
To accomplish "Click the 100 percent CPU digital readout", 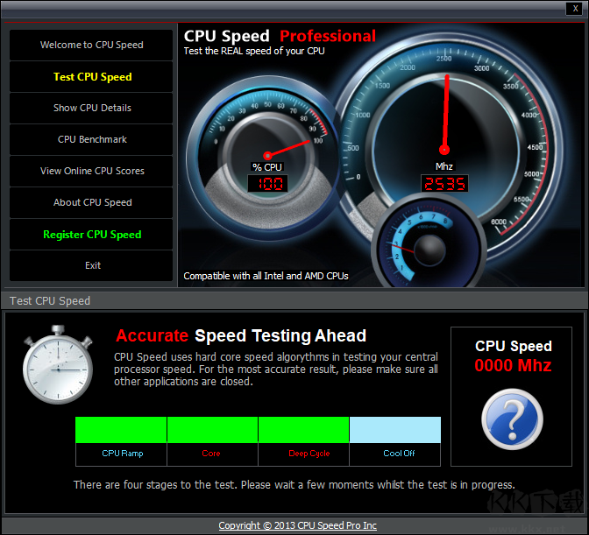I will (268, 184).
